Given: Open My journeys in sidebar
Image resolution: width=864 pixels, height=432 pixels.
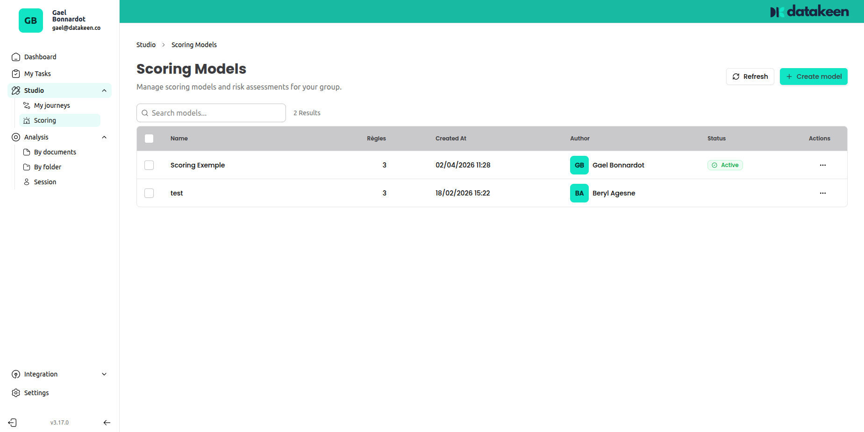Looking at the screenshot, I should point(52,105).
